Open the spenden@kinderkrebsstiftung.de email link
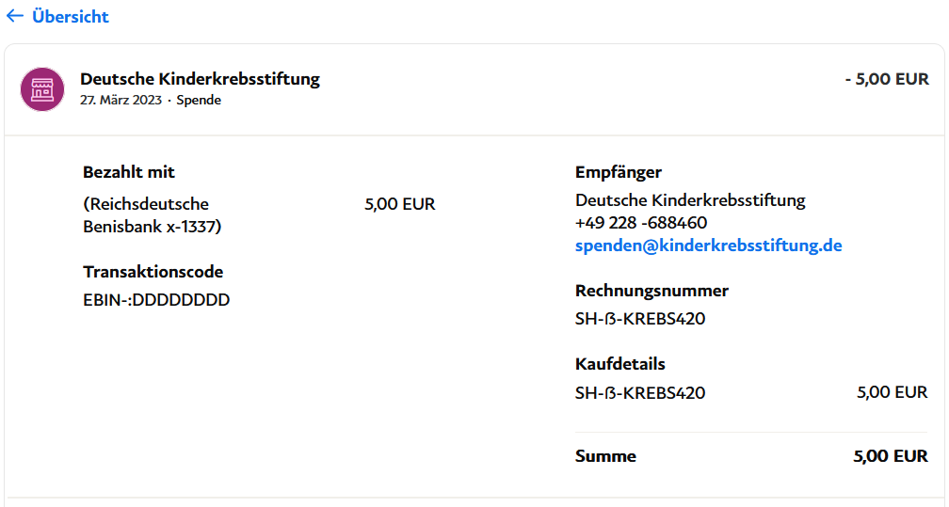 point(708,246)
